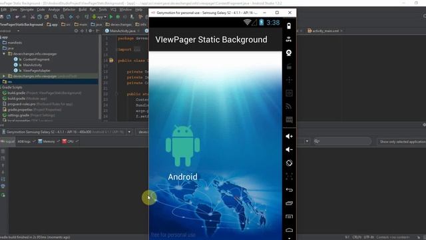Click project panel settings gear icon
Screen dimensions: 426x240
pos(91,31)
